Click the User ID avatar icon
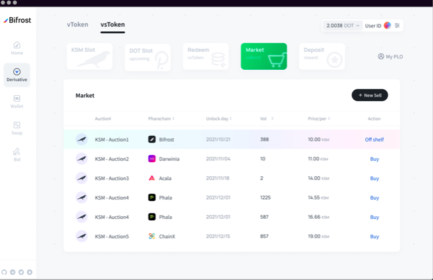The width and height of the screenshot is (433, 280). tap(387, 25)
